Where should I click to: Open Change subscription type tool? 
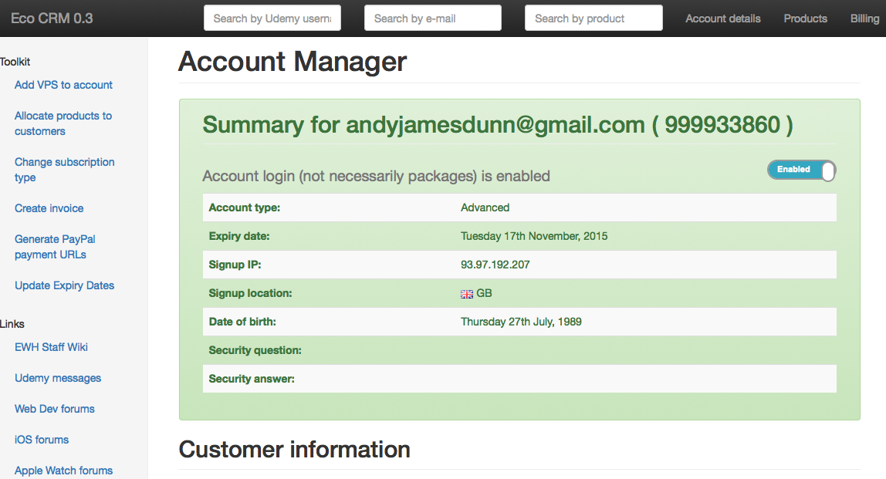click(x=64, y=170)
